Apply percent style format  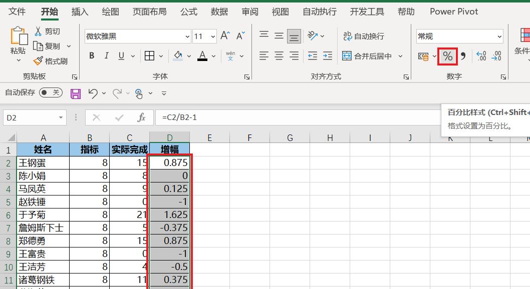(x=447, y=56)
